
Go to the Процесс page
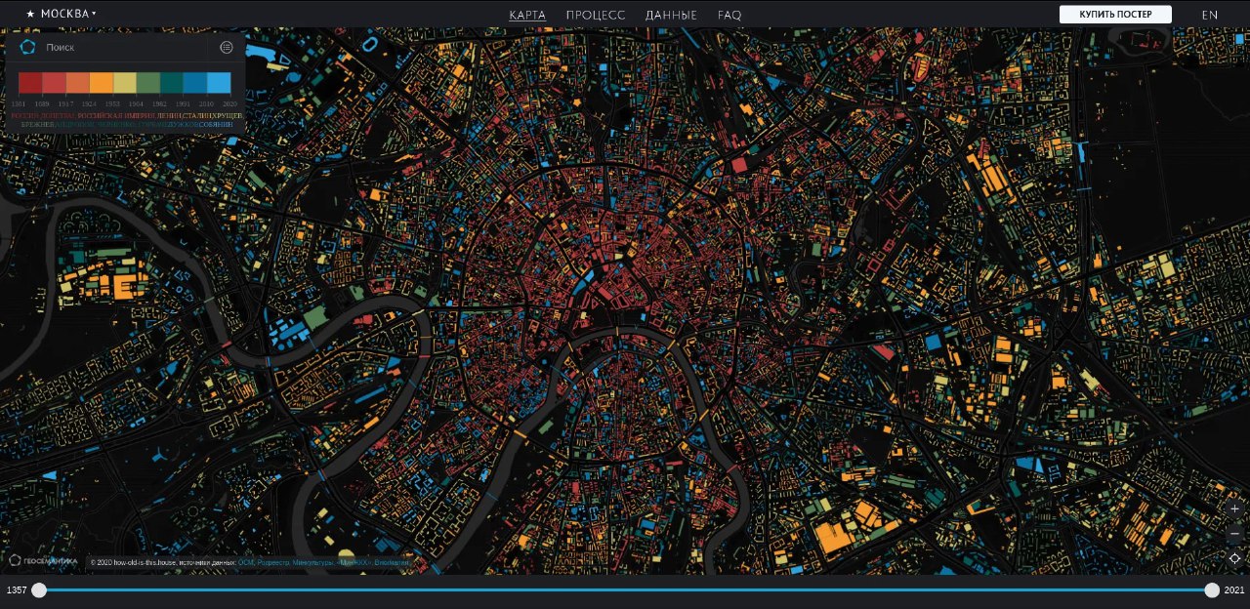596,15
